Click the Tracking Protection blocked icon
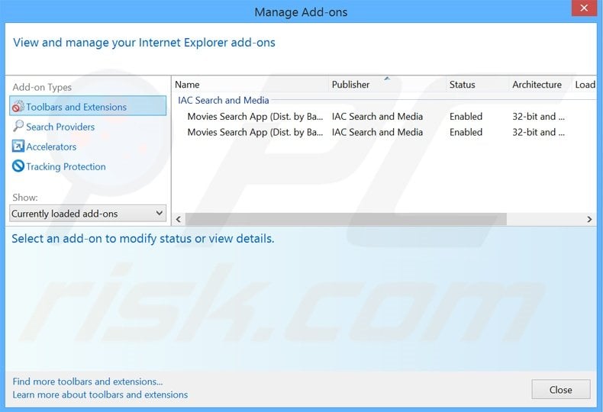Viewport: 603px width, 412px height. tap(18, 166)
